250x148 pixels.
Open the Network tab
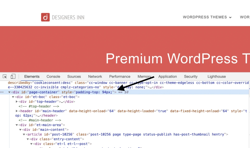click(95, 76)
